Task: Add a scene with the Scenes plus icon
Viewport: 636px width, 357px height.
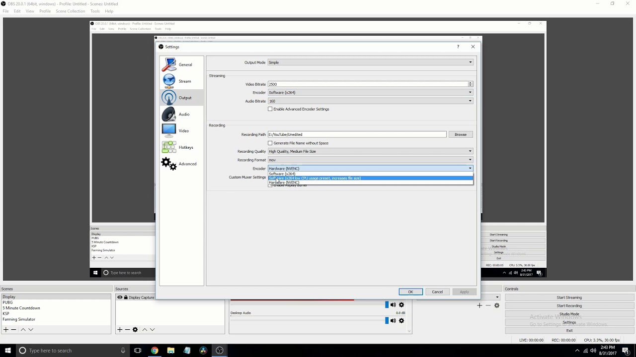Action: click(x=6, y=329)
